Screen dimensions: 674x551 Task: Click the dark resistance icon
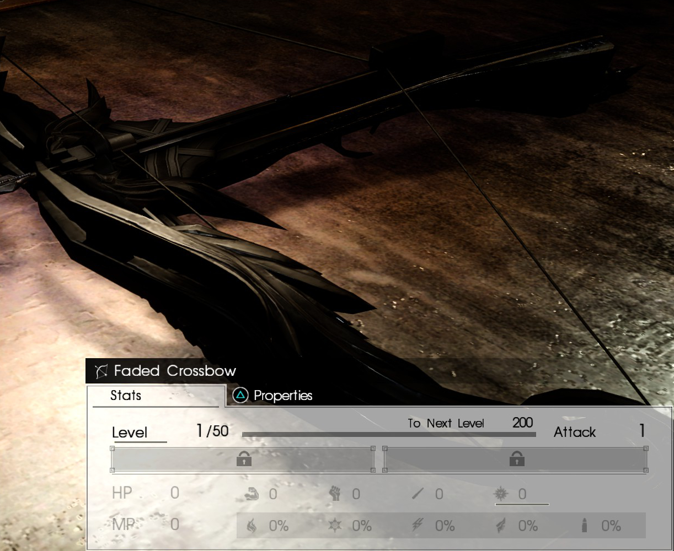(501, 526)
